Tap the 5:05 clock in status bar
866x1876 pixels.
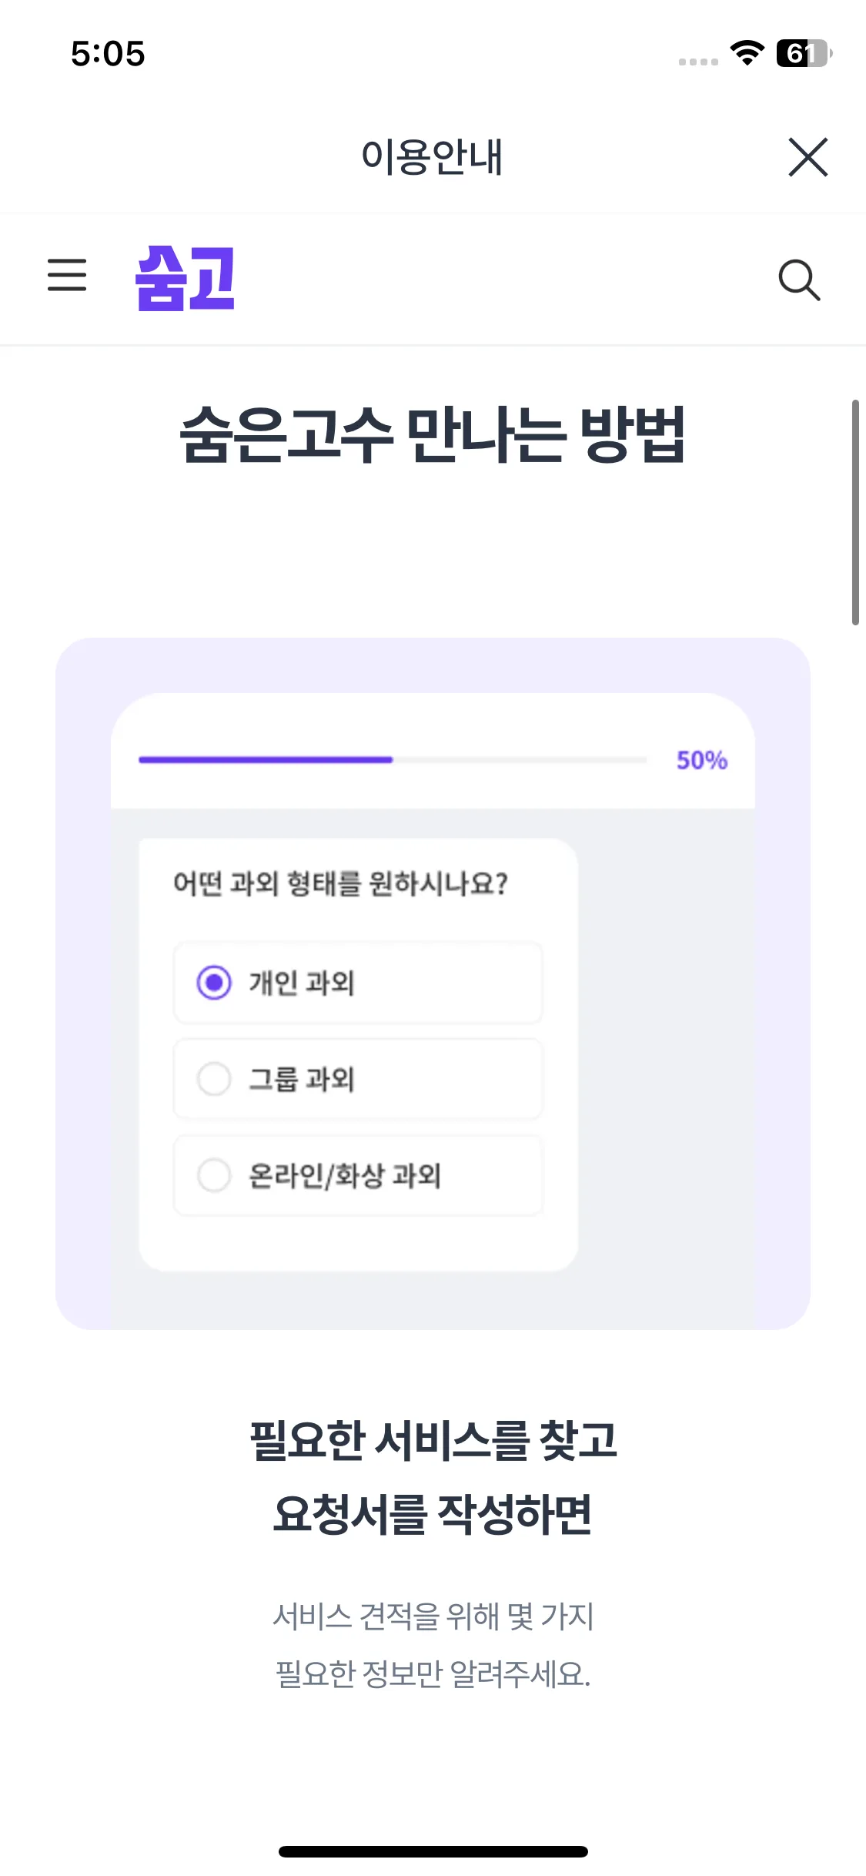click(x=108, y=54)
